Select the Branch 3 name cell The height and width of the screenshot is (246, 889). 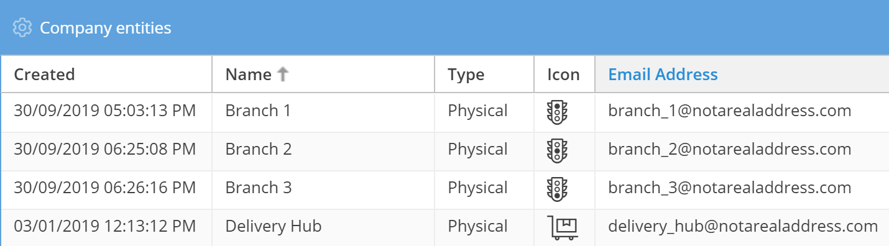[323, 188]
